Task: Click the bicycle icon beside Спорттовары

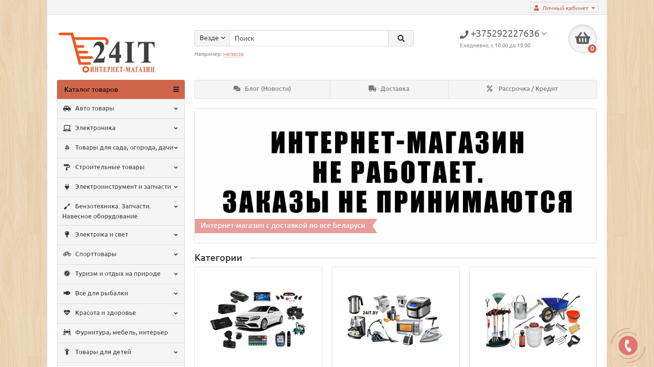Action: click(67, 254)
